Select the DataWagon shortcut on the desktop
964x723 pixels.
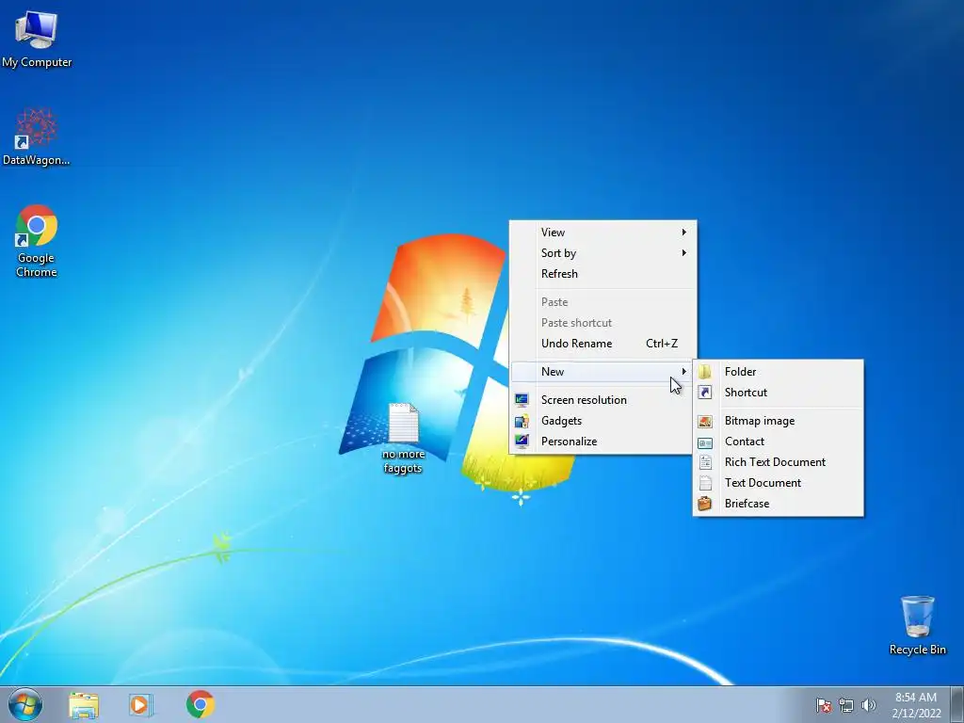pyautogui.click(x=37, y=137)
